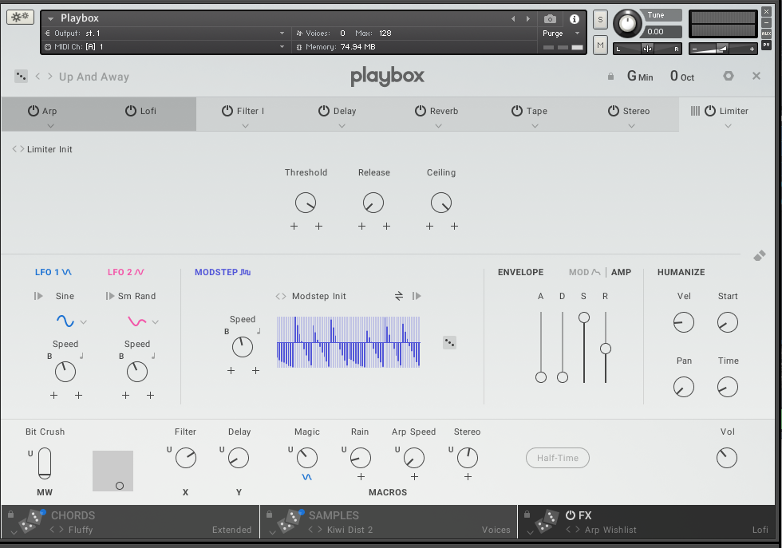
Task: Open the LFO 1 tab
Action: tap(53, 272)
